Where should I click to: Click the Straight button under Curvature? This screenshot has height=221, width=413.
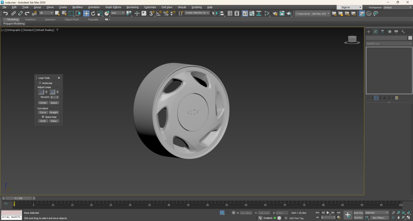click(54, 113)
